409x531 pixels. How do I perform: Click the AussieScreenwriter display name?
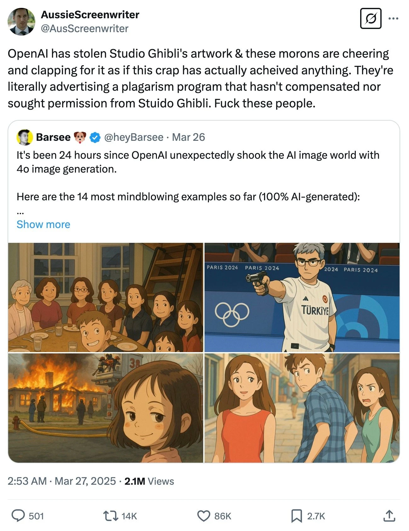coord(90,14)
